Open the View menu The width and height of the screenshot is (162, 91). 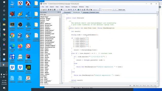57,7
